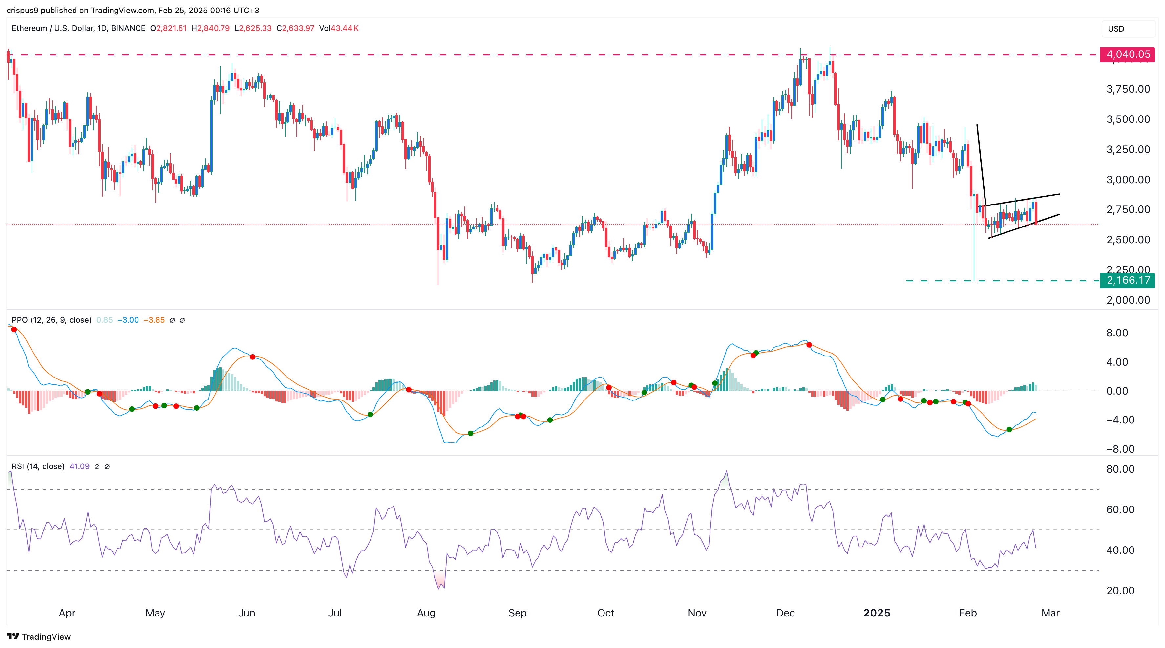The width and height of the screenshot is (1165, 648).
Task: Click the Vol 43.44 K value
Action: tap(339, 28)
